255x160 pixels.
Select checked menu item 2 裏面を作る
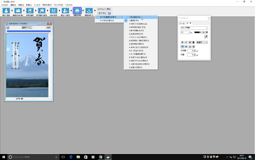point(135,21)
